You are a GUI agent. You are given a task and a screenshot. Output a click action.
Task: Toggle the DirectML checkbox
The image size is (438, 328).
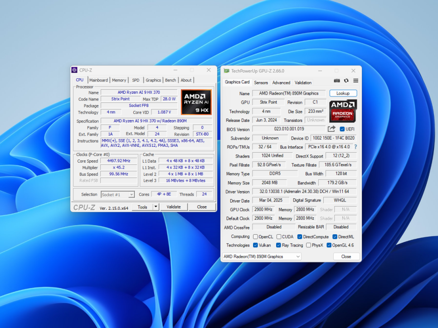[x=335, y=237]
